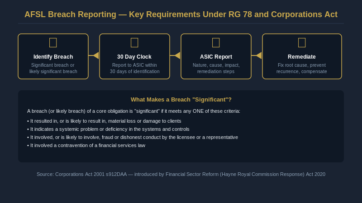The image size is (362, 203).
Task: Click the icon above Remediate
Action: [x=302, y=43]
